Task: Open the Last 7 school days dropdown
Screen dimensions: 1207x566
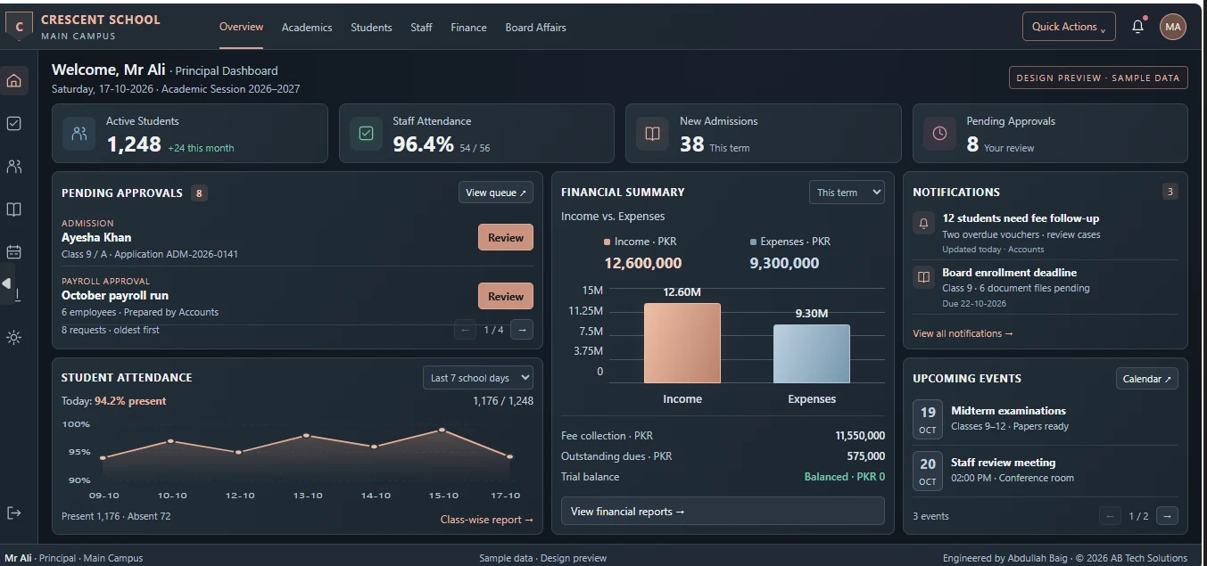Action: pyautogui.click(x=478, y=378)
